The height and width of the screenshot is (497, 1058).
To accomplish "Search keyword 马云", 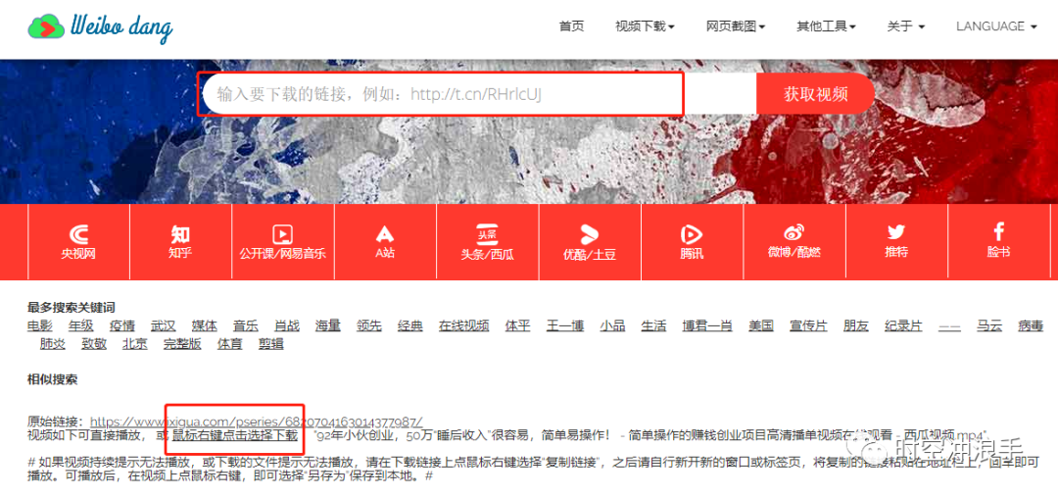I will click(x=989, y=325).
